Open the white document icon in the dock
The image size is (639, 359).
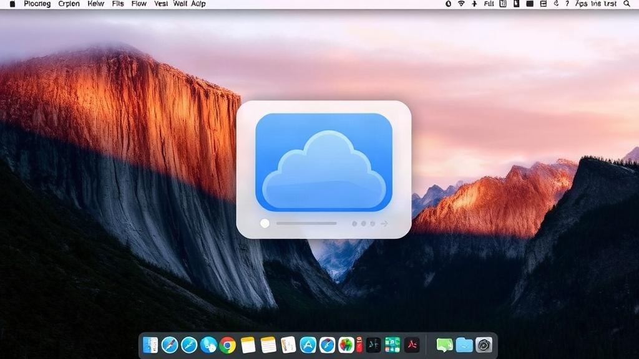click(288, 345)
